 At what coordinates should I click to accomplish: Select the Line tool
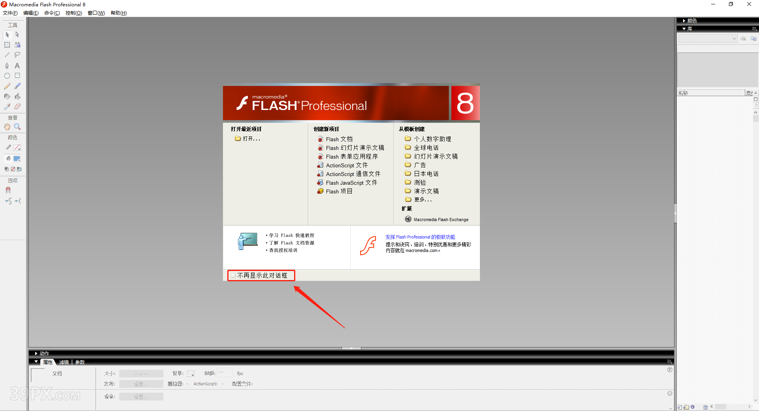click(x=7, y=55)
